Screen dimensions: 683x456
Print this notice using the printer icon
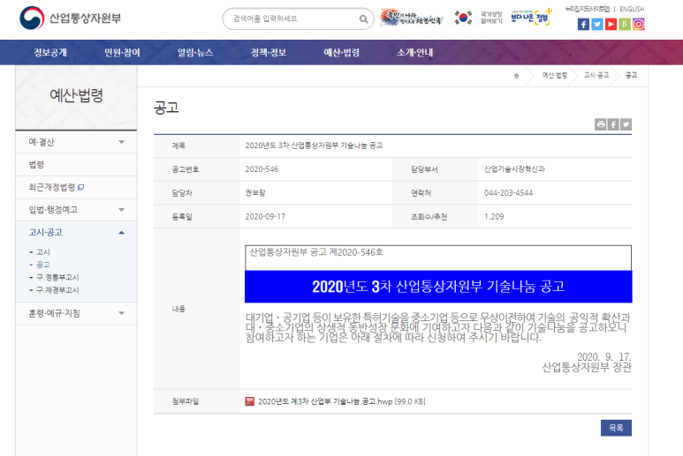pyautogui.click(x=601, y=124)
